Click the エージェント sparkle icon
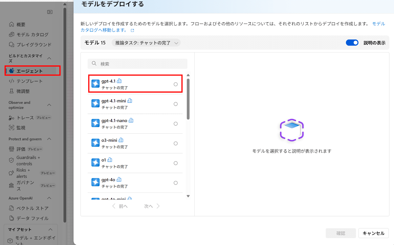This screenshot has width=394, height=245. pyautogui.click(x=11, y=71)
